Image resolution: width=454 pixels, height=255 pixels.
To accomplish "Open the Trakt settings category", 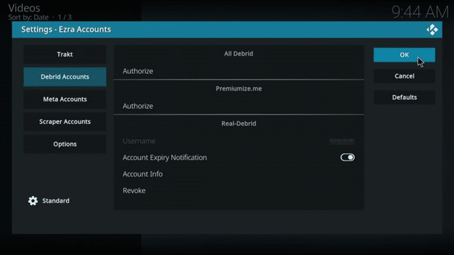I will 65,54.
